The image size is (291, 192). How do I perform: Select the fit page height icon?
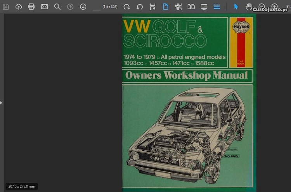(x=152, y=7)
